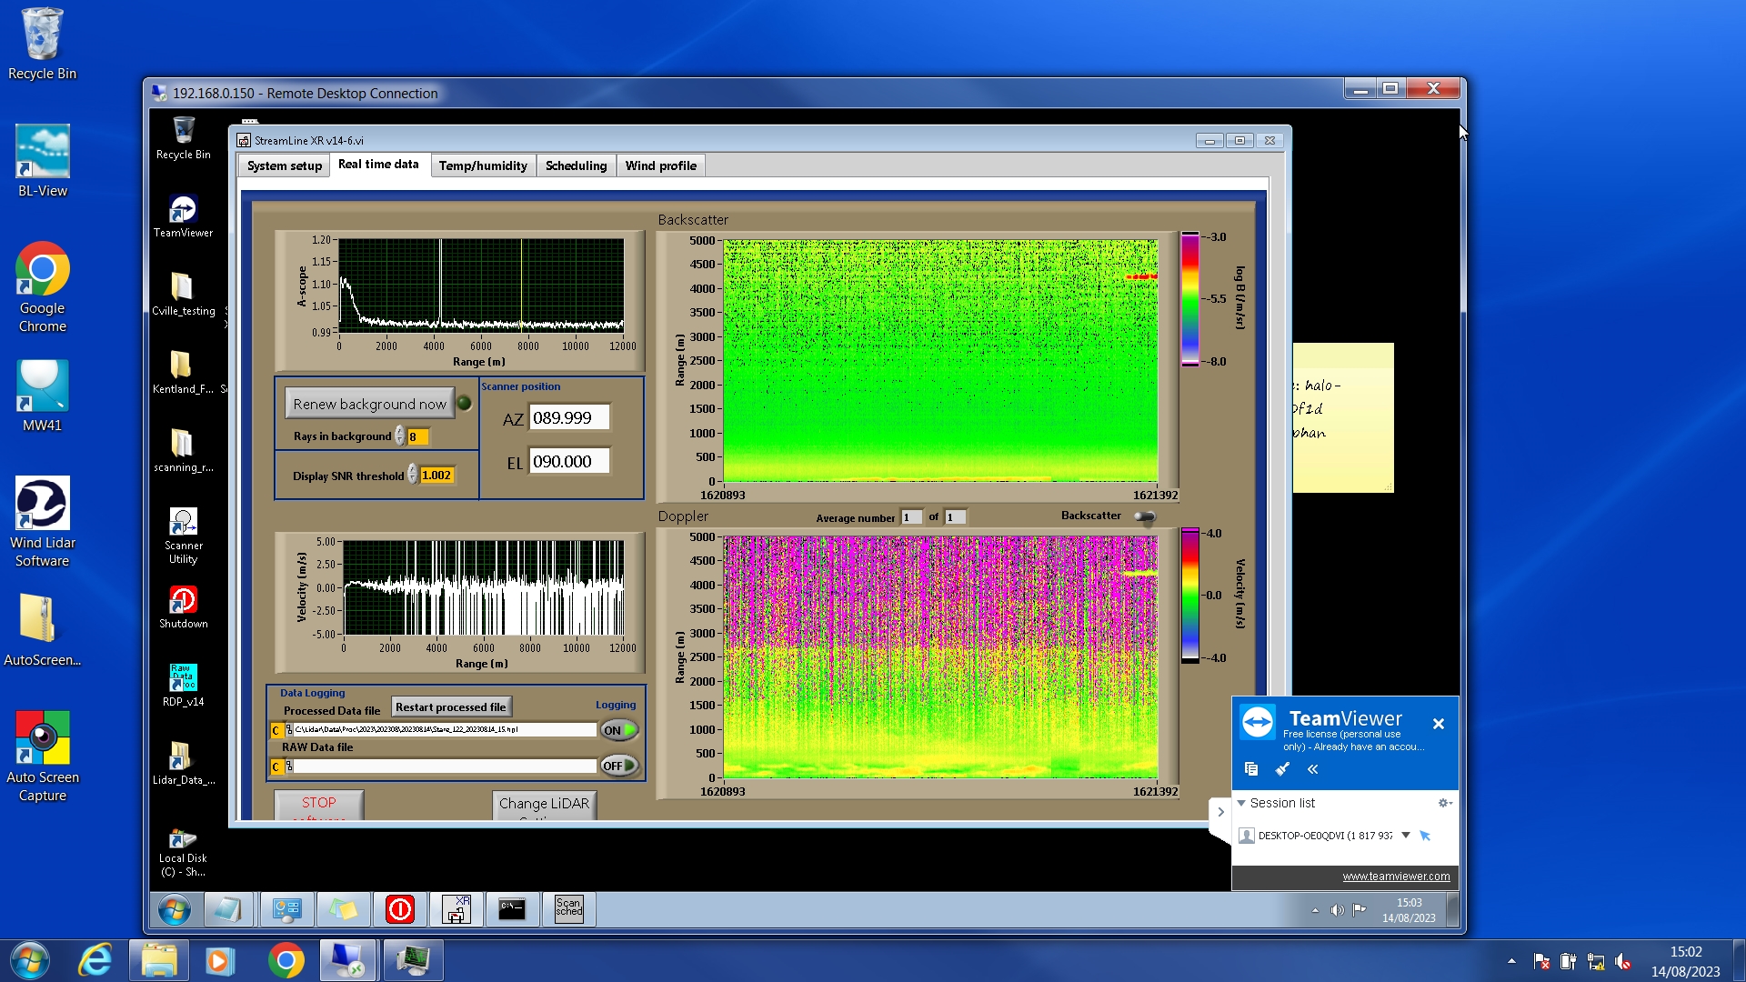
Task: Click the red power icon in remote taskbar
Action: (x=400, y=908)
